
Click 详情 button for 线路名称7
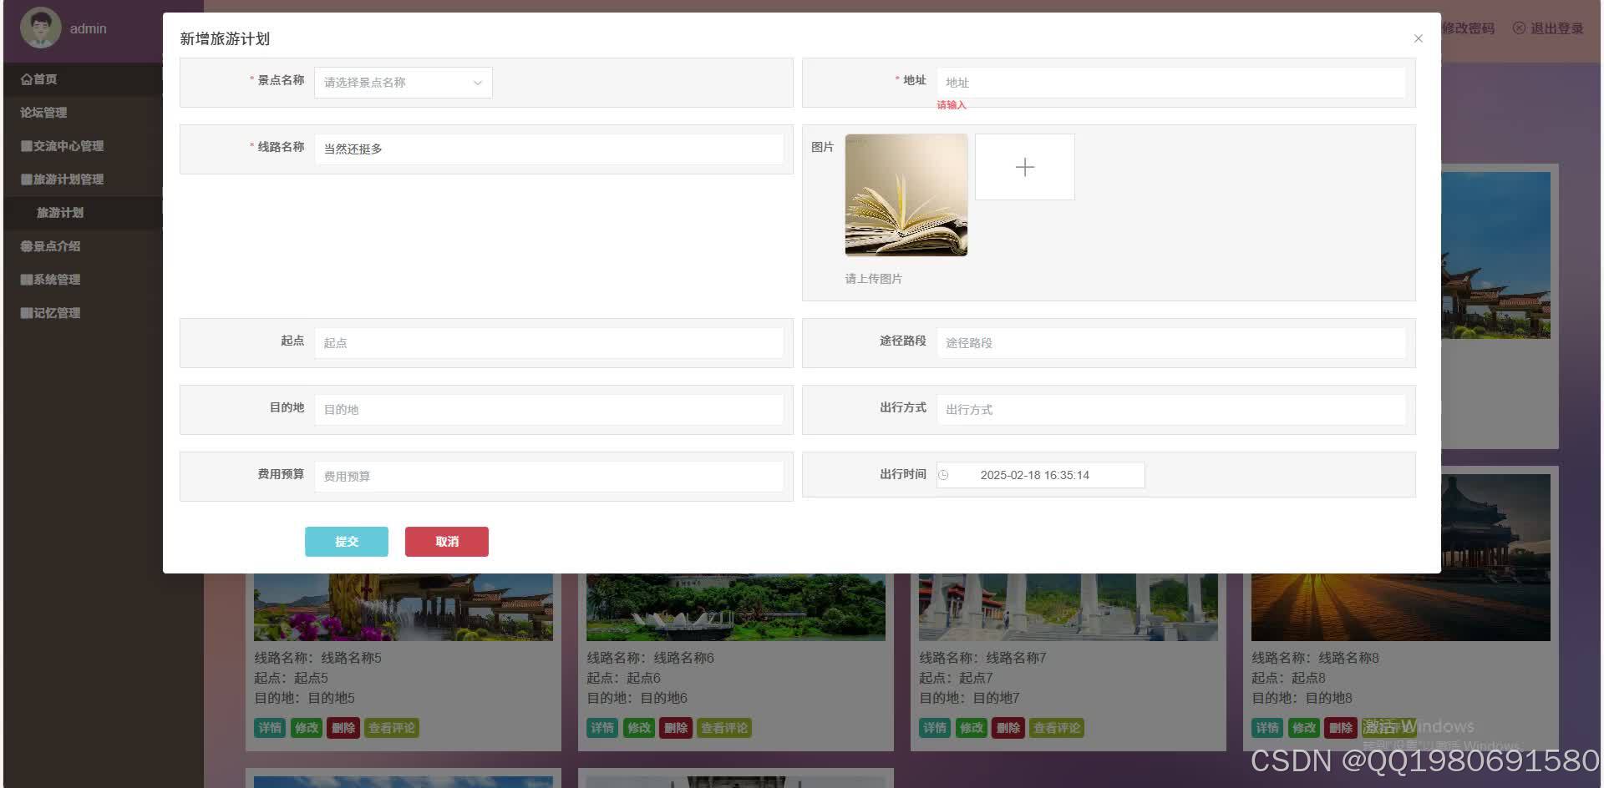935,728
